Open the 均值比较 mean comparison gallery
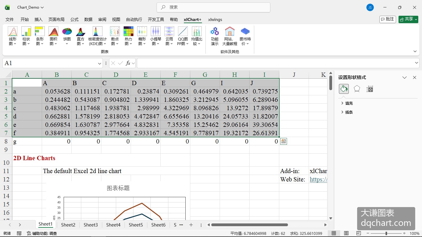 pyautogui.click(x=197, y=36)
